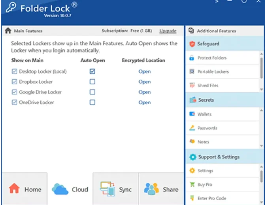Click the red Home house icon
Image resolution: width=266 pixels, height=205 pixels.
click(x=14, y=188)
